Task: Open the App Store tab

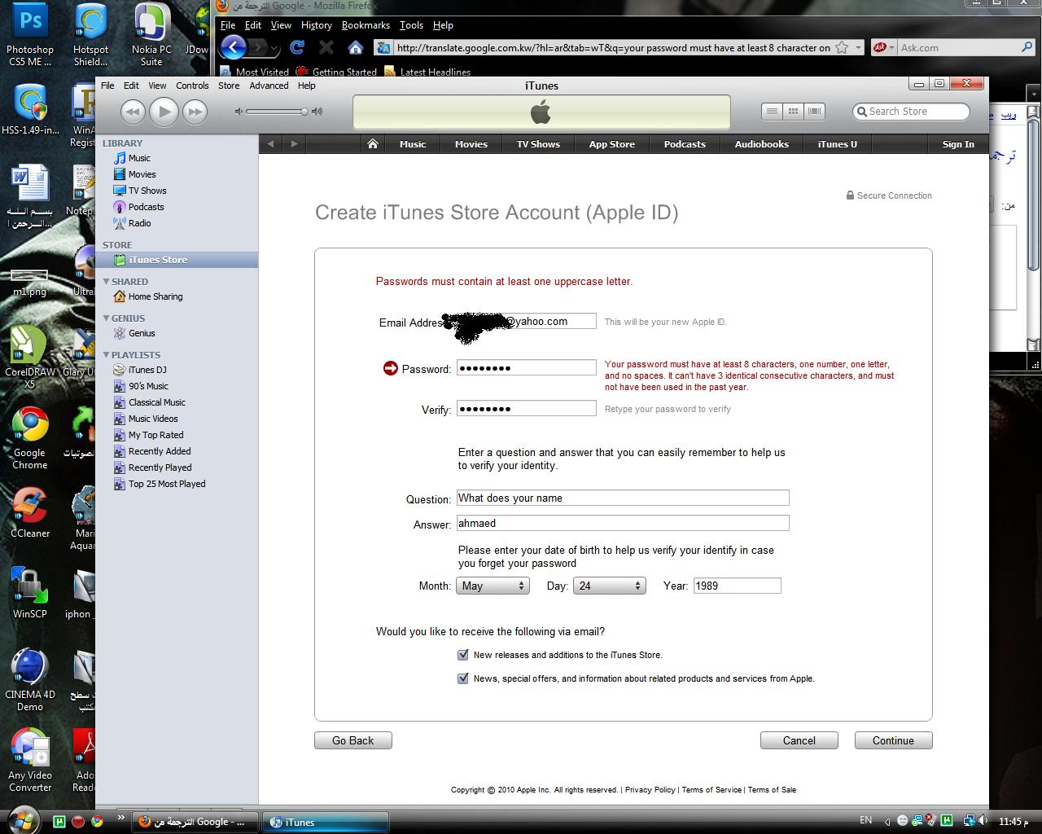Action: [612, 144]
